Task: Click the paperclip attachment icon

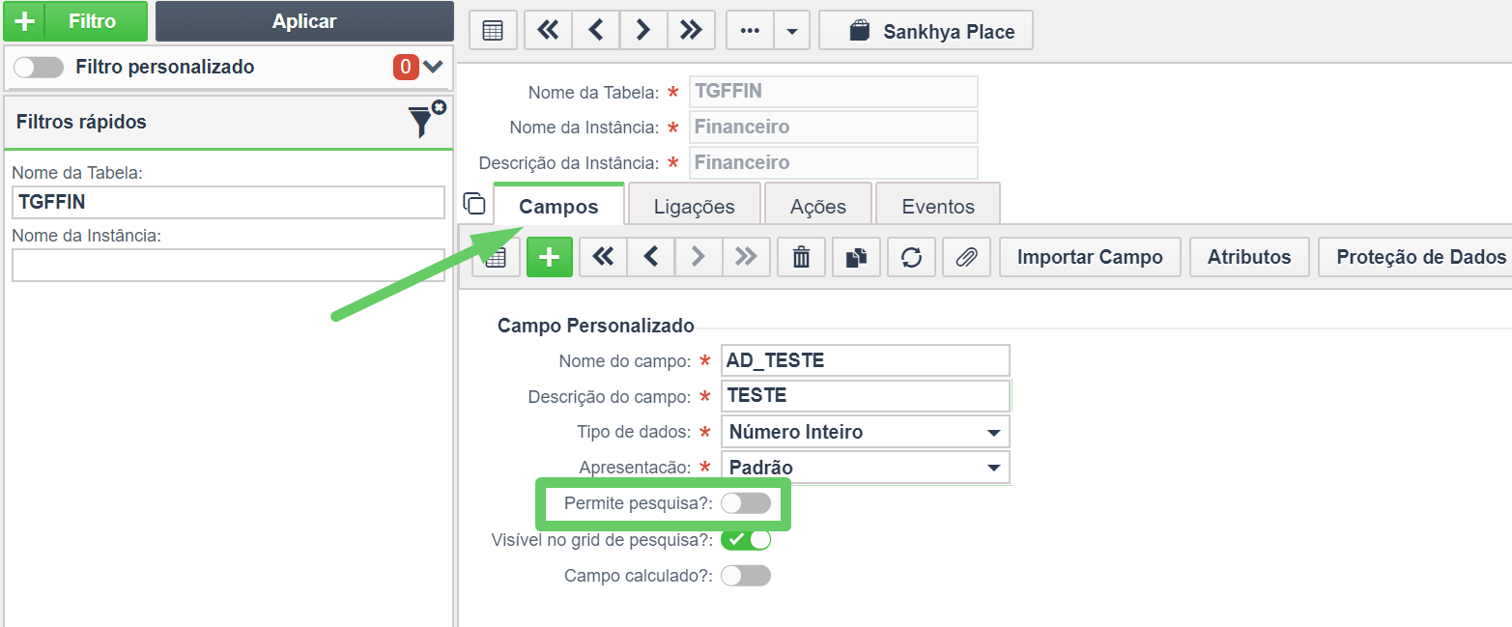Action: point(966,257)
